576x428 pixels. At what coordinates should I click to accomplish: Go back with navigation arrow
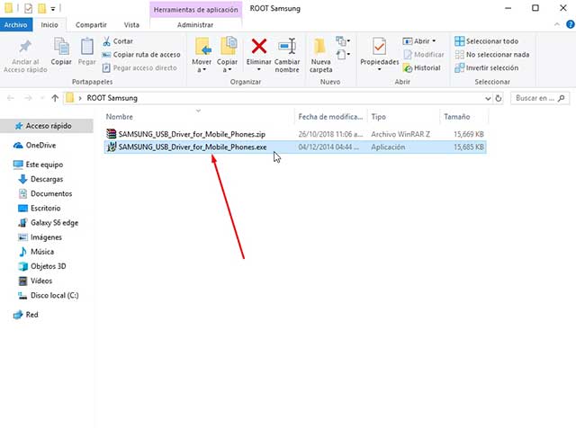[x=11, y=98]
